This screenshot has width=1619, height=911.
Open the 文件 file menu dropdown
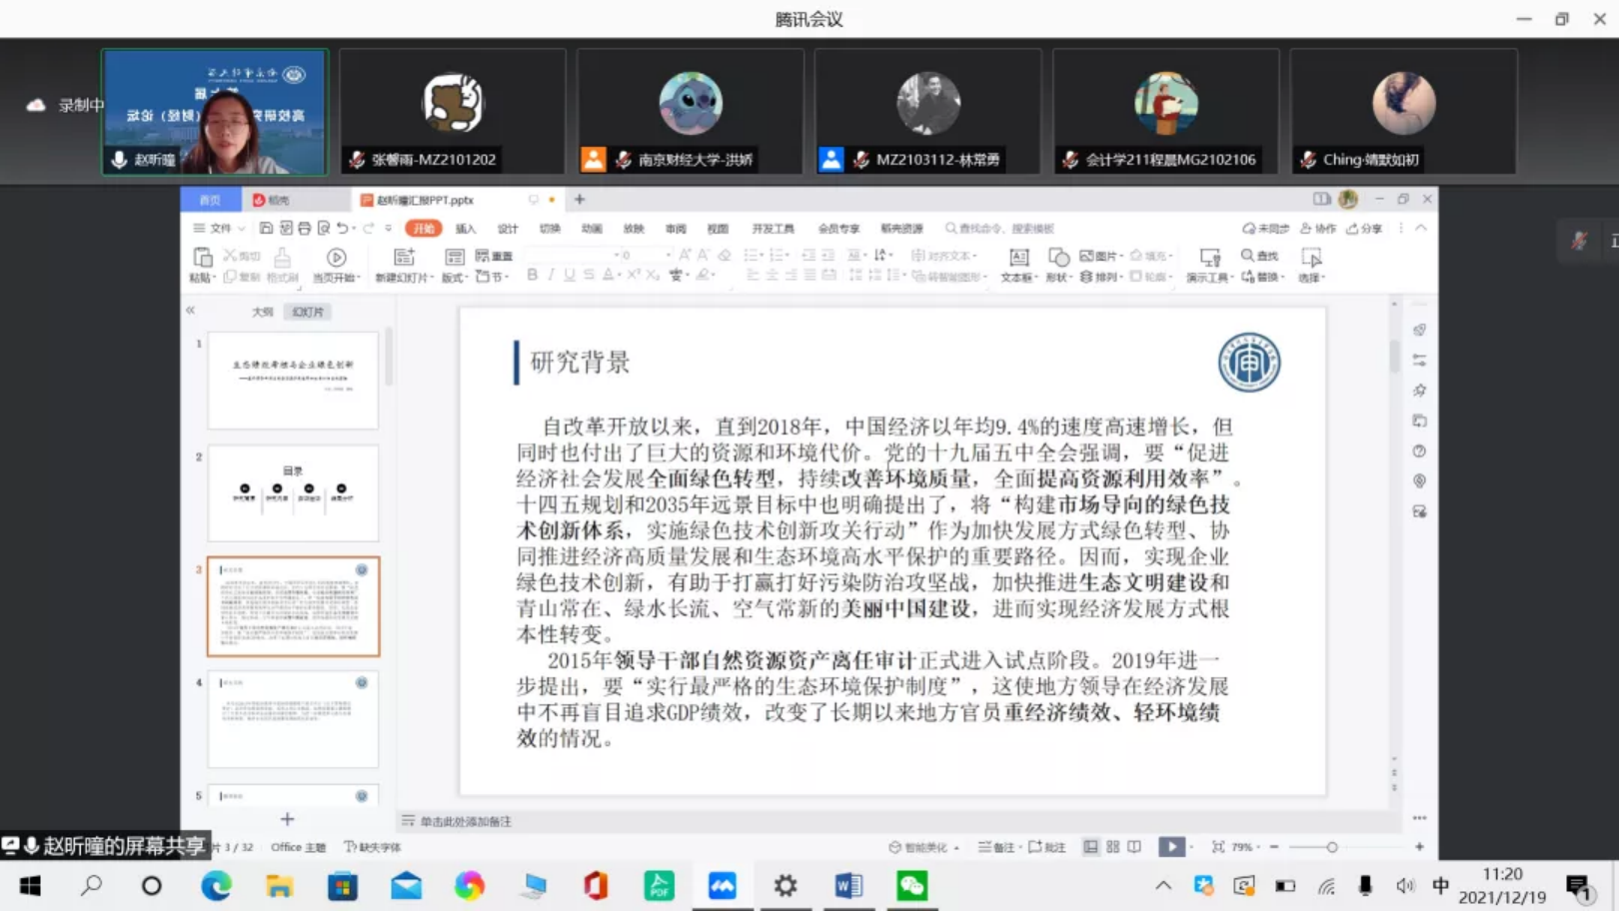coord(220,229)
